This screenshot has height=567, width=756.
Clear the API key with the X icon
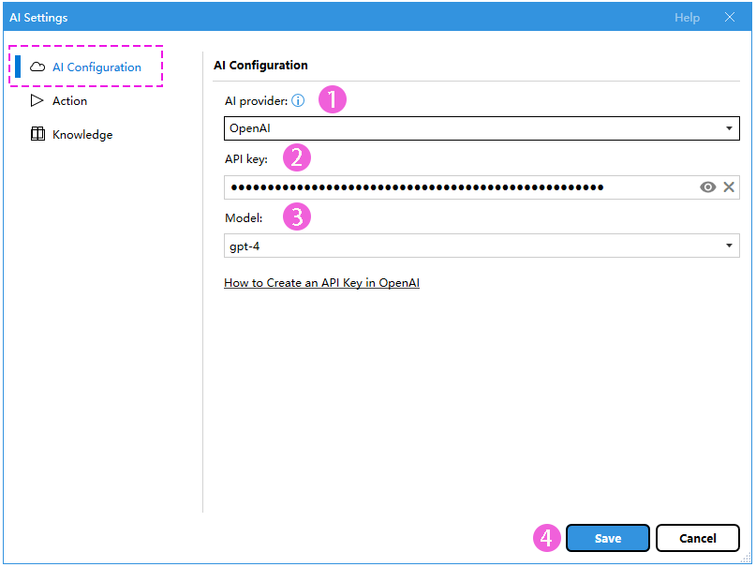coord(729,187)
